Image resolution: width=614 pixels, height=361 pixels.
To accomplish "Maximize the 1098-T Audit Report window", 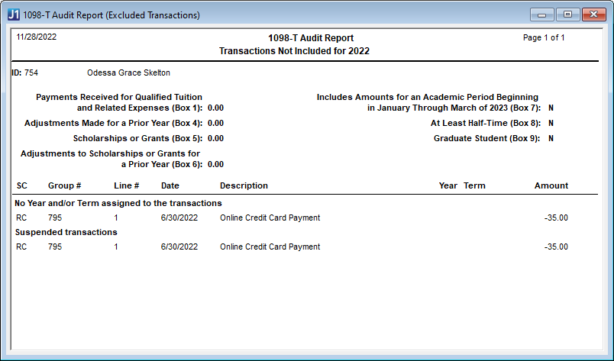I will (567, 15).
